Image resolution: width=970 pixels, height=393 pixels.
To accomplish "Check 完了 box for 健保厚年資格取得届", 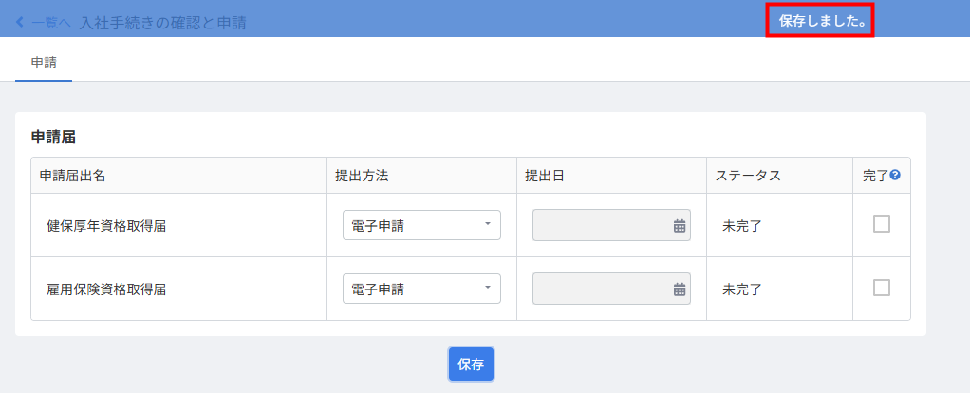I will [882, 224].
